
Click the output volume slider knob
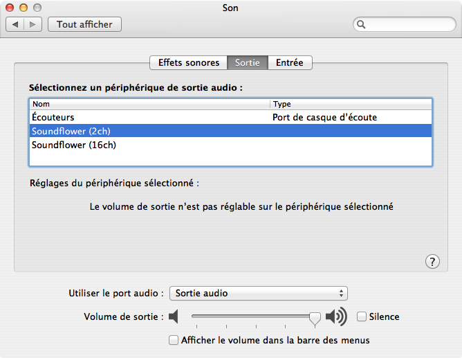(315, 319)
